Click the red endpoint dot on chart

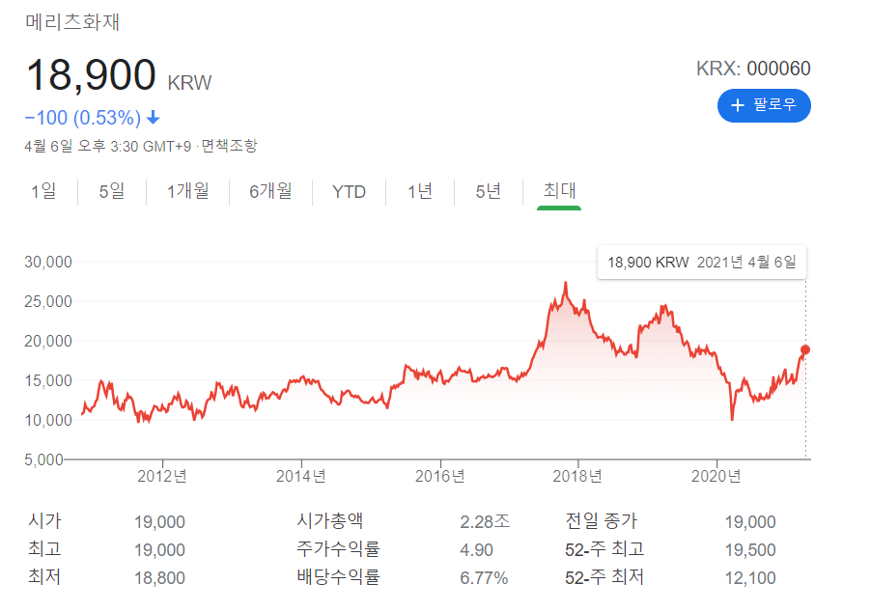tap(805, 349)
